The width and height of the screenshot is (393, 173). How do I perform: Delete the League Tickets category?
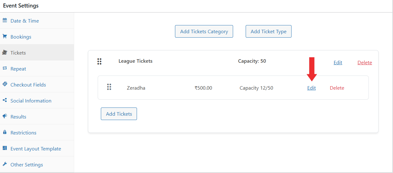click(365, 63)
